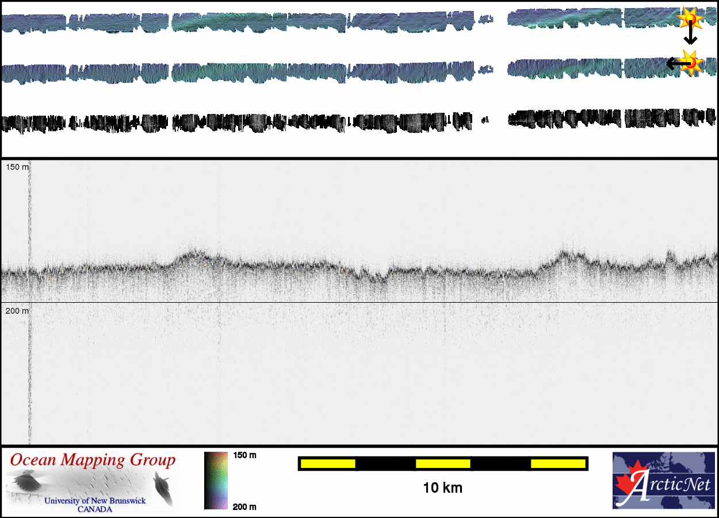
Task: Click the middle yellow scale bar segment
Action: point(443,463)
